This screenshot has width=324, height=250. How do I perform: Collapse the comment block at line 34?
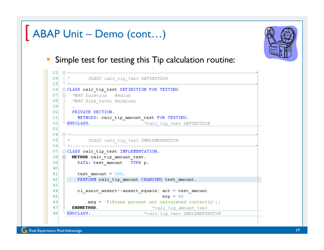64,135
